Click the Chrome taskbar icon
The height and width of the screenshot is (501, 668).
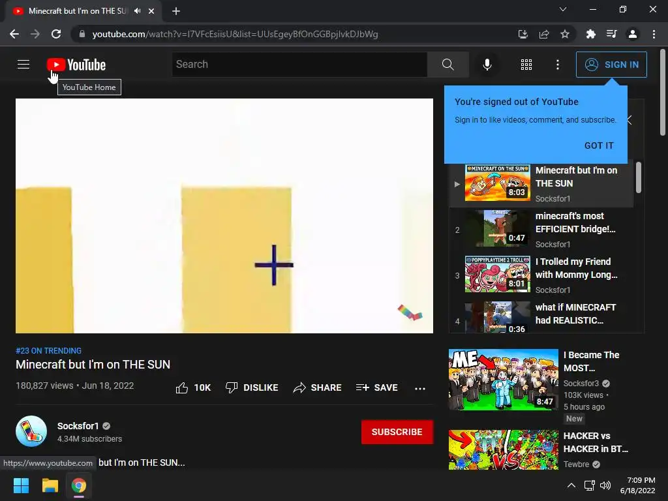[x=79, y=485]
